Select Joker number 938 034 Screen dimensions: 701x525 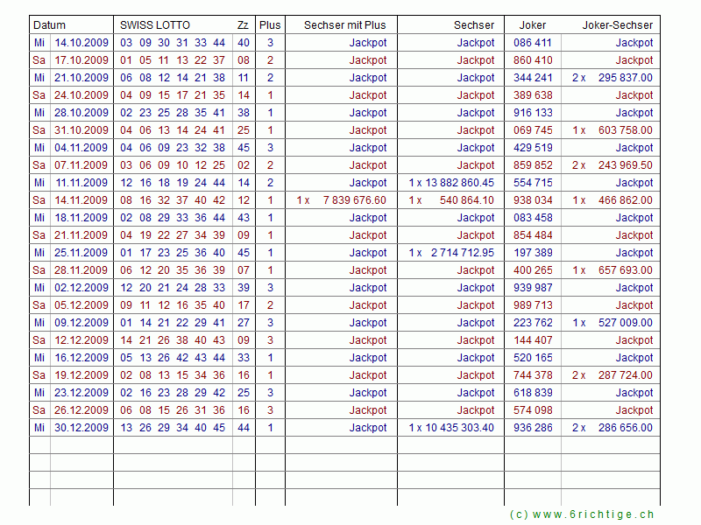pyautogui.click(x=533, y=200)
